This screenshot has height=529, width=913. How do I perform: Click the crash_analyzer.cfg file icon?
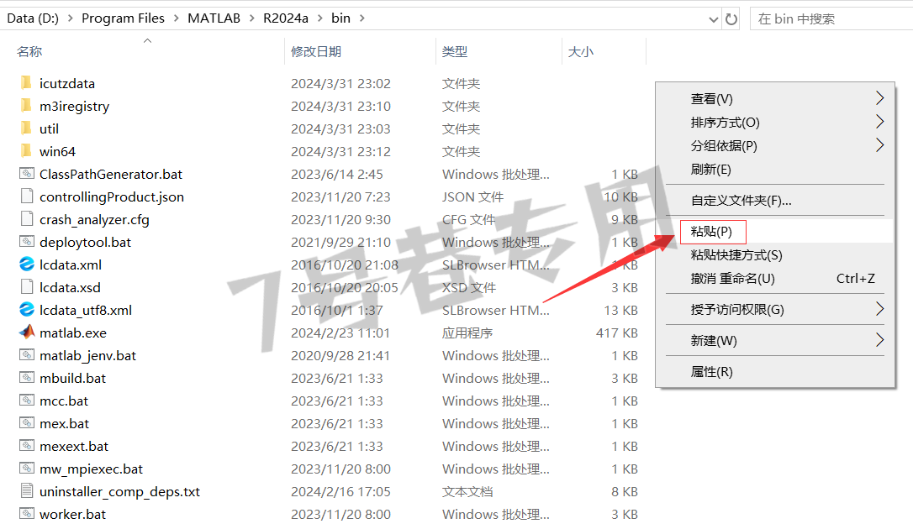tap(27, 219)
